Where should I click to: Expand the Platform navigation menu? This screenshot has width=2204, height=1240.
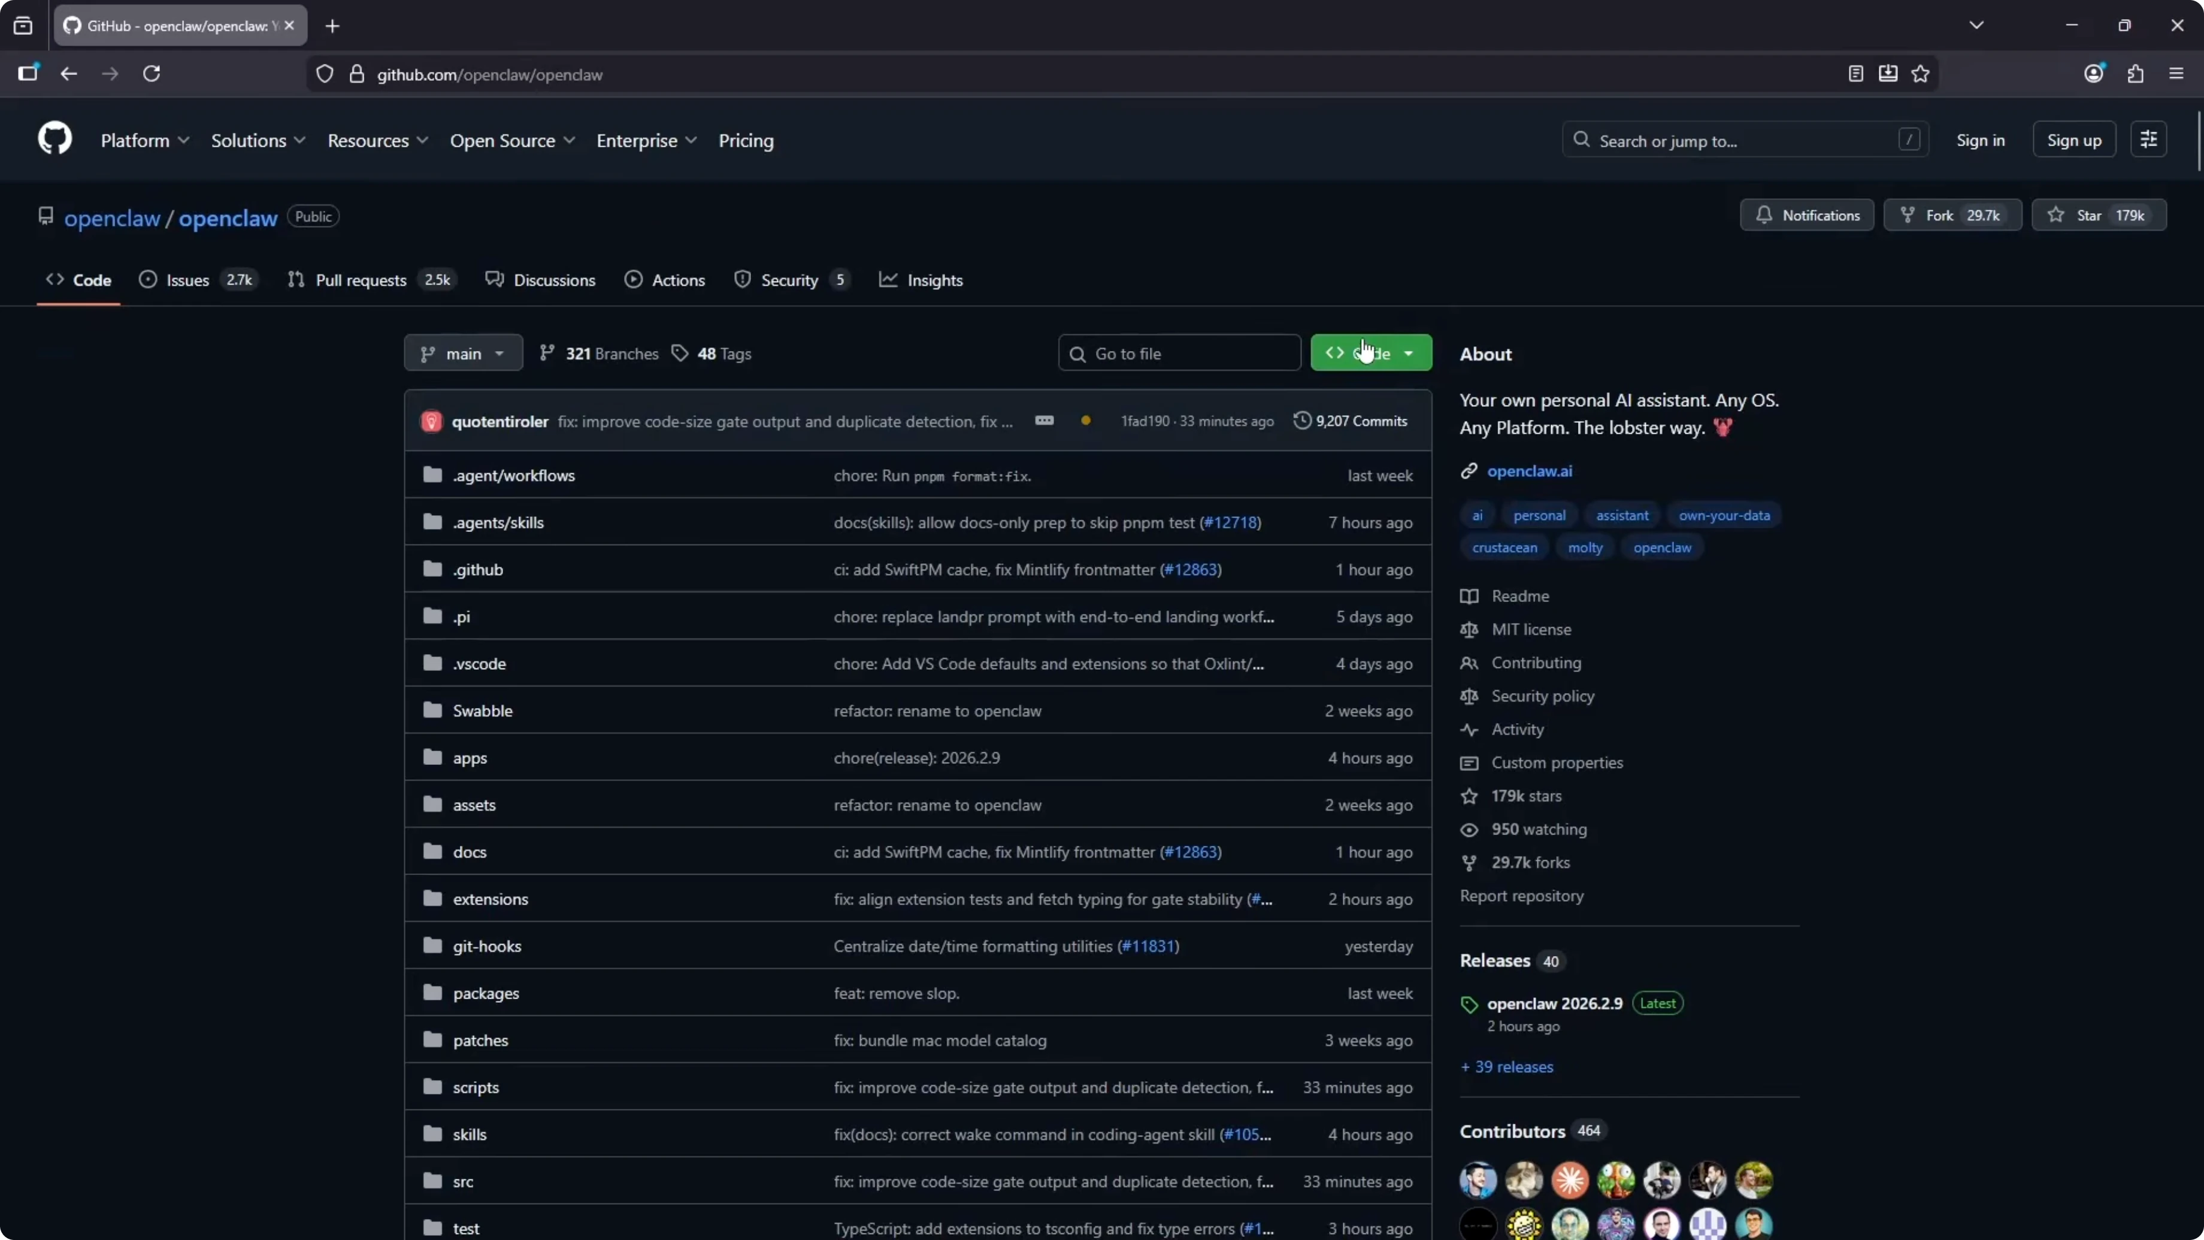click(x=144, y=140)
